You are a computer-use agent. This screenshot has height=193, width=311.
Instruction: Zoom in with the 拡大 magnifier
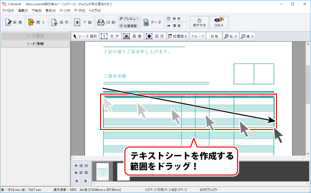[x=231, y=36]
